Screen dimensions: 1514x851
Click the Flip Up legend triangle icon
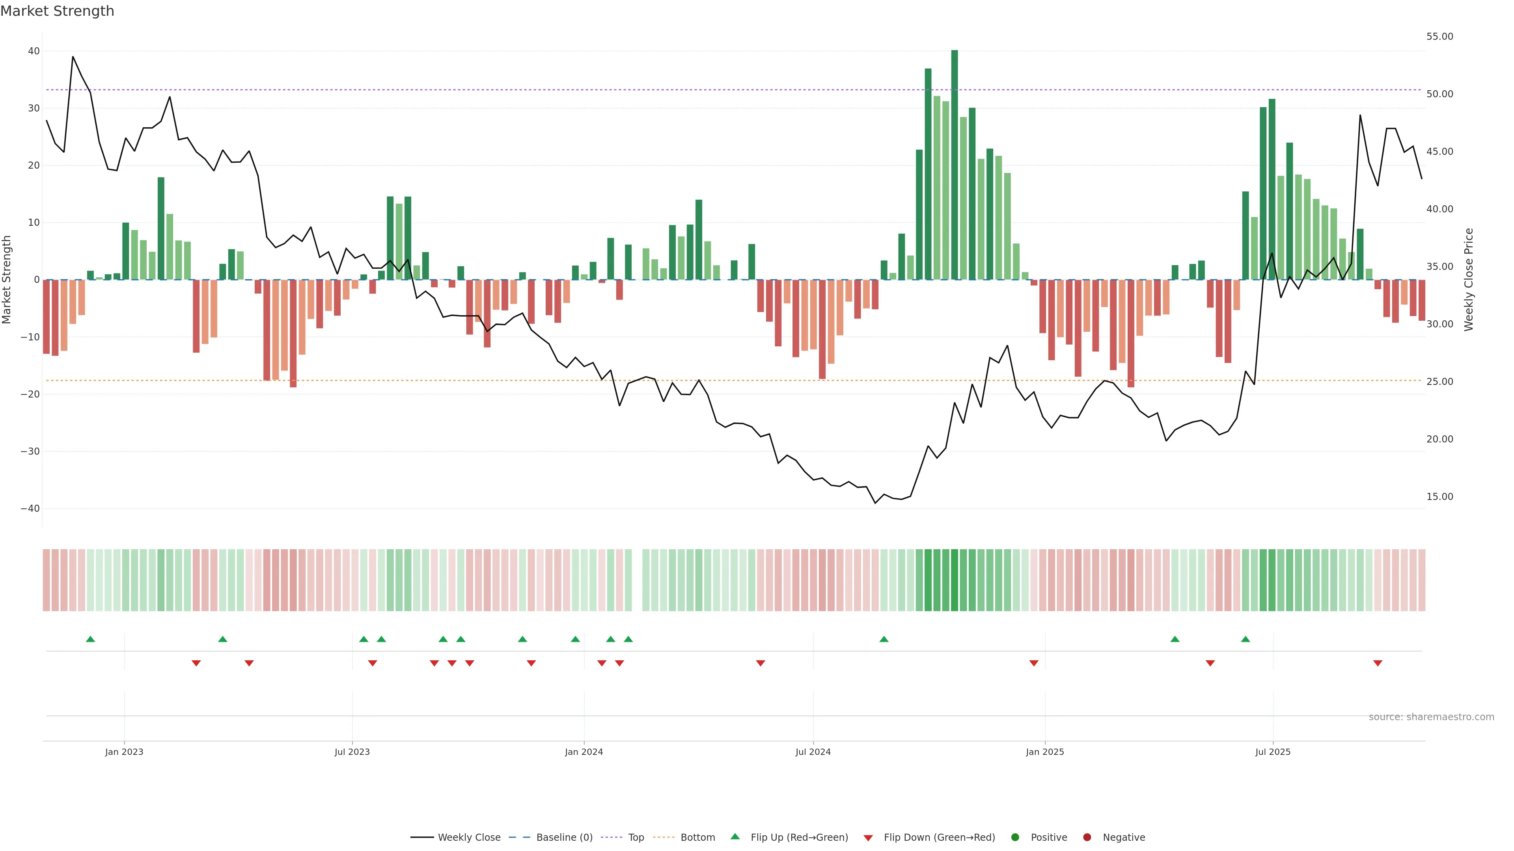735,836
